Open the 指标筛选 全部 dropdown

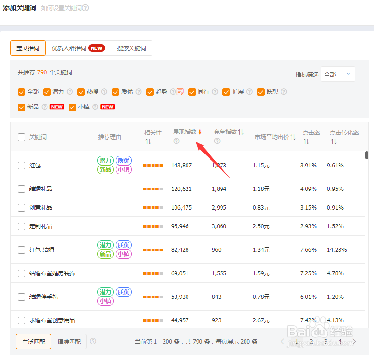(x=338, y=74)
